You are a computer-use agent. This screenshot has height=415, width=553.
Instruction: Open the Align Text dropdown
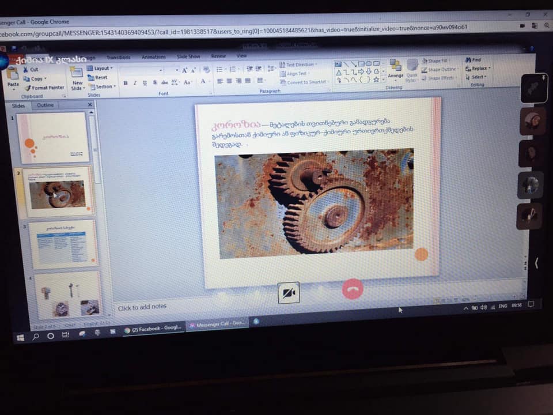point(294,73)
